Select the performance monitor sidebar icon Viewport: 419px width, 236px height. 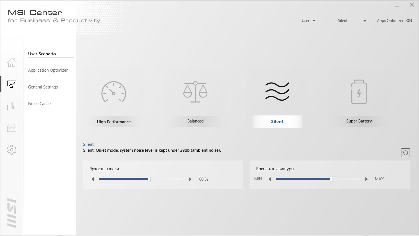coord(12,84)
